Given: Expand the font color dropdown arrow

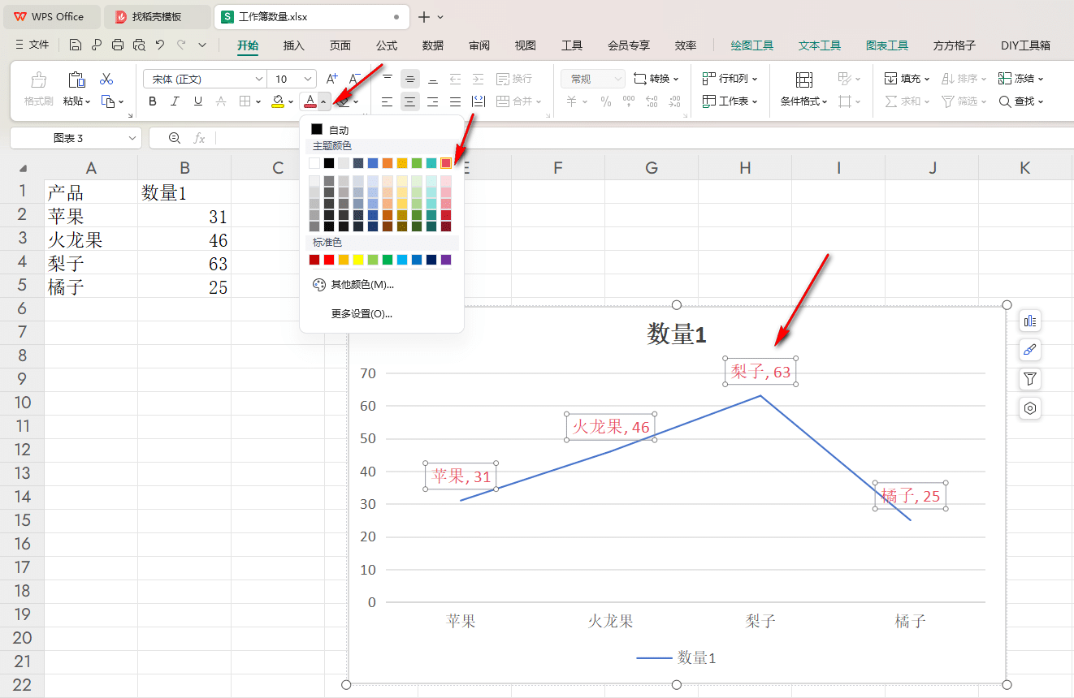Looking at the screenshot, I should click(x=323, y=101).
